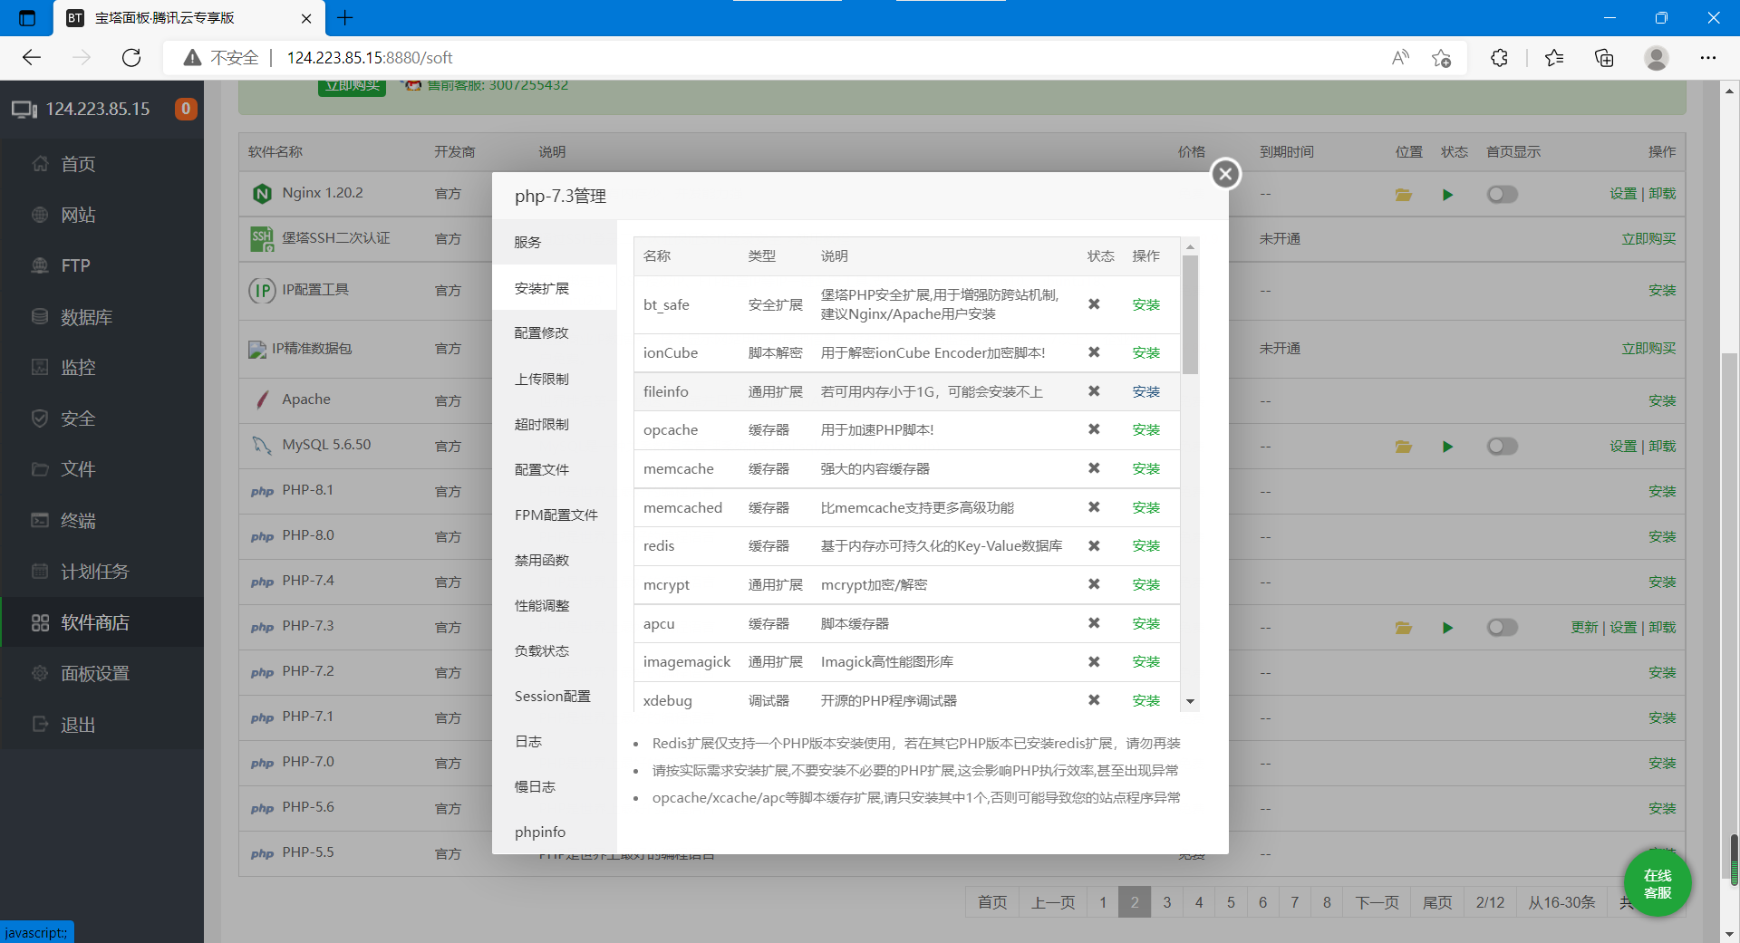Open the Nginx folder location icon
This screenshot has width=1740, height=943.
point(1403,195)
